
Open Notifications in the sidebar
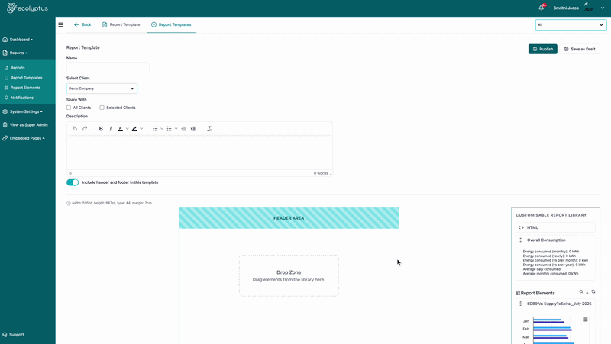(22, 98)
